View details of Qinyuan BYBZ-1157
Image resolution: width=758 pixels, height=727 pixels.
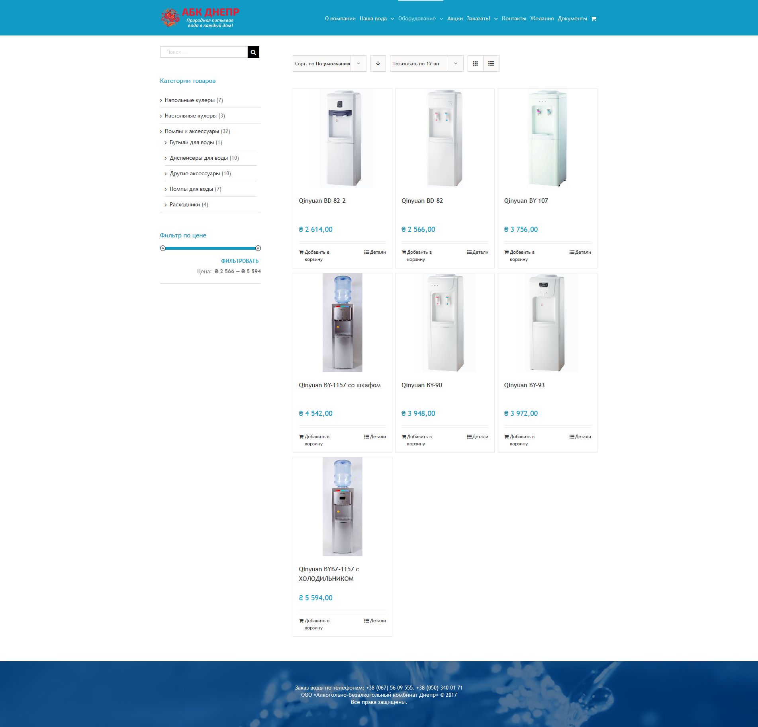pyautogui.click(x=375, y=621)
